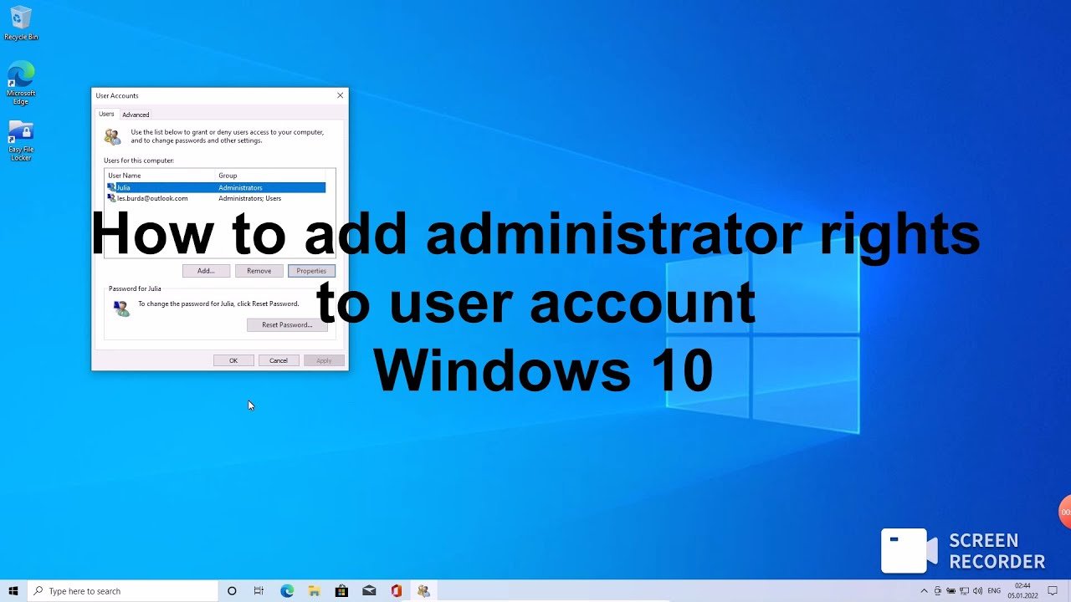Show hidden system tray icons
This screenshot has width=1071, height=602.
coord(924,591)
